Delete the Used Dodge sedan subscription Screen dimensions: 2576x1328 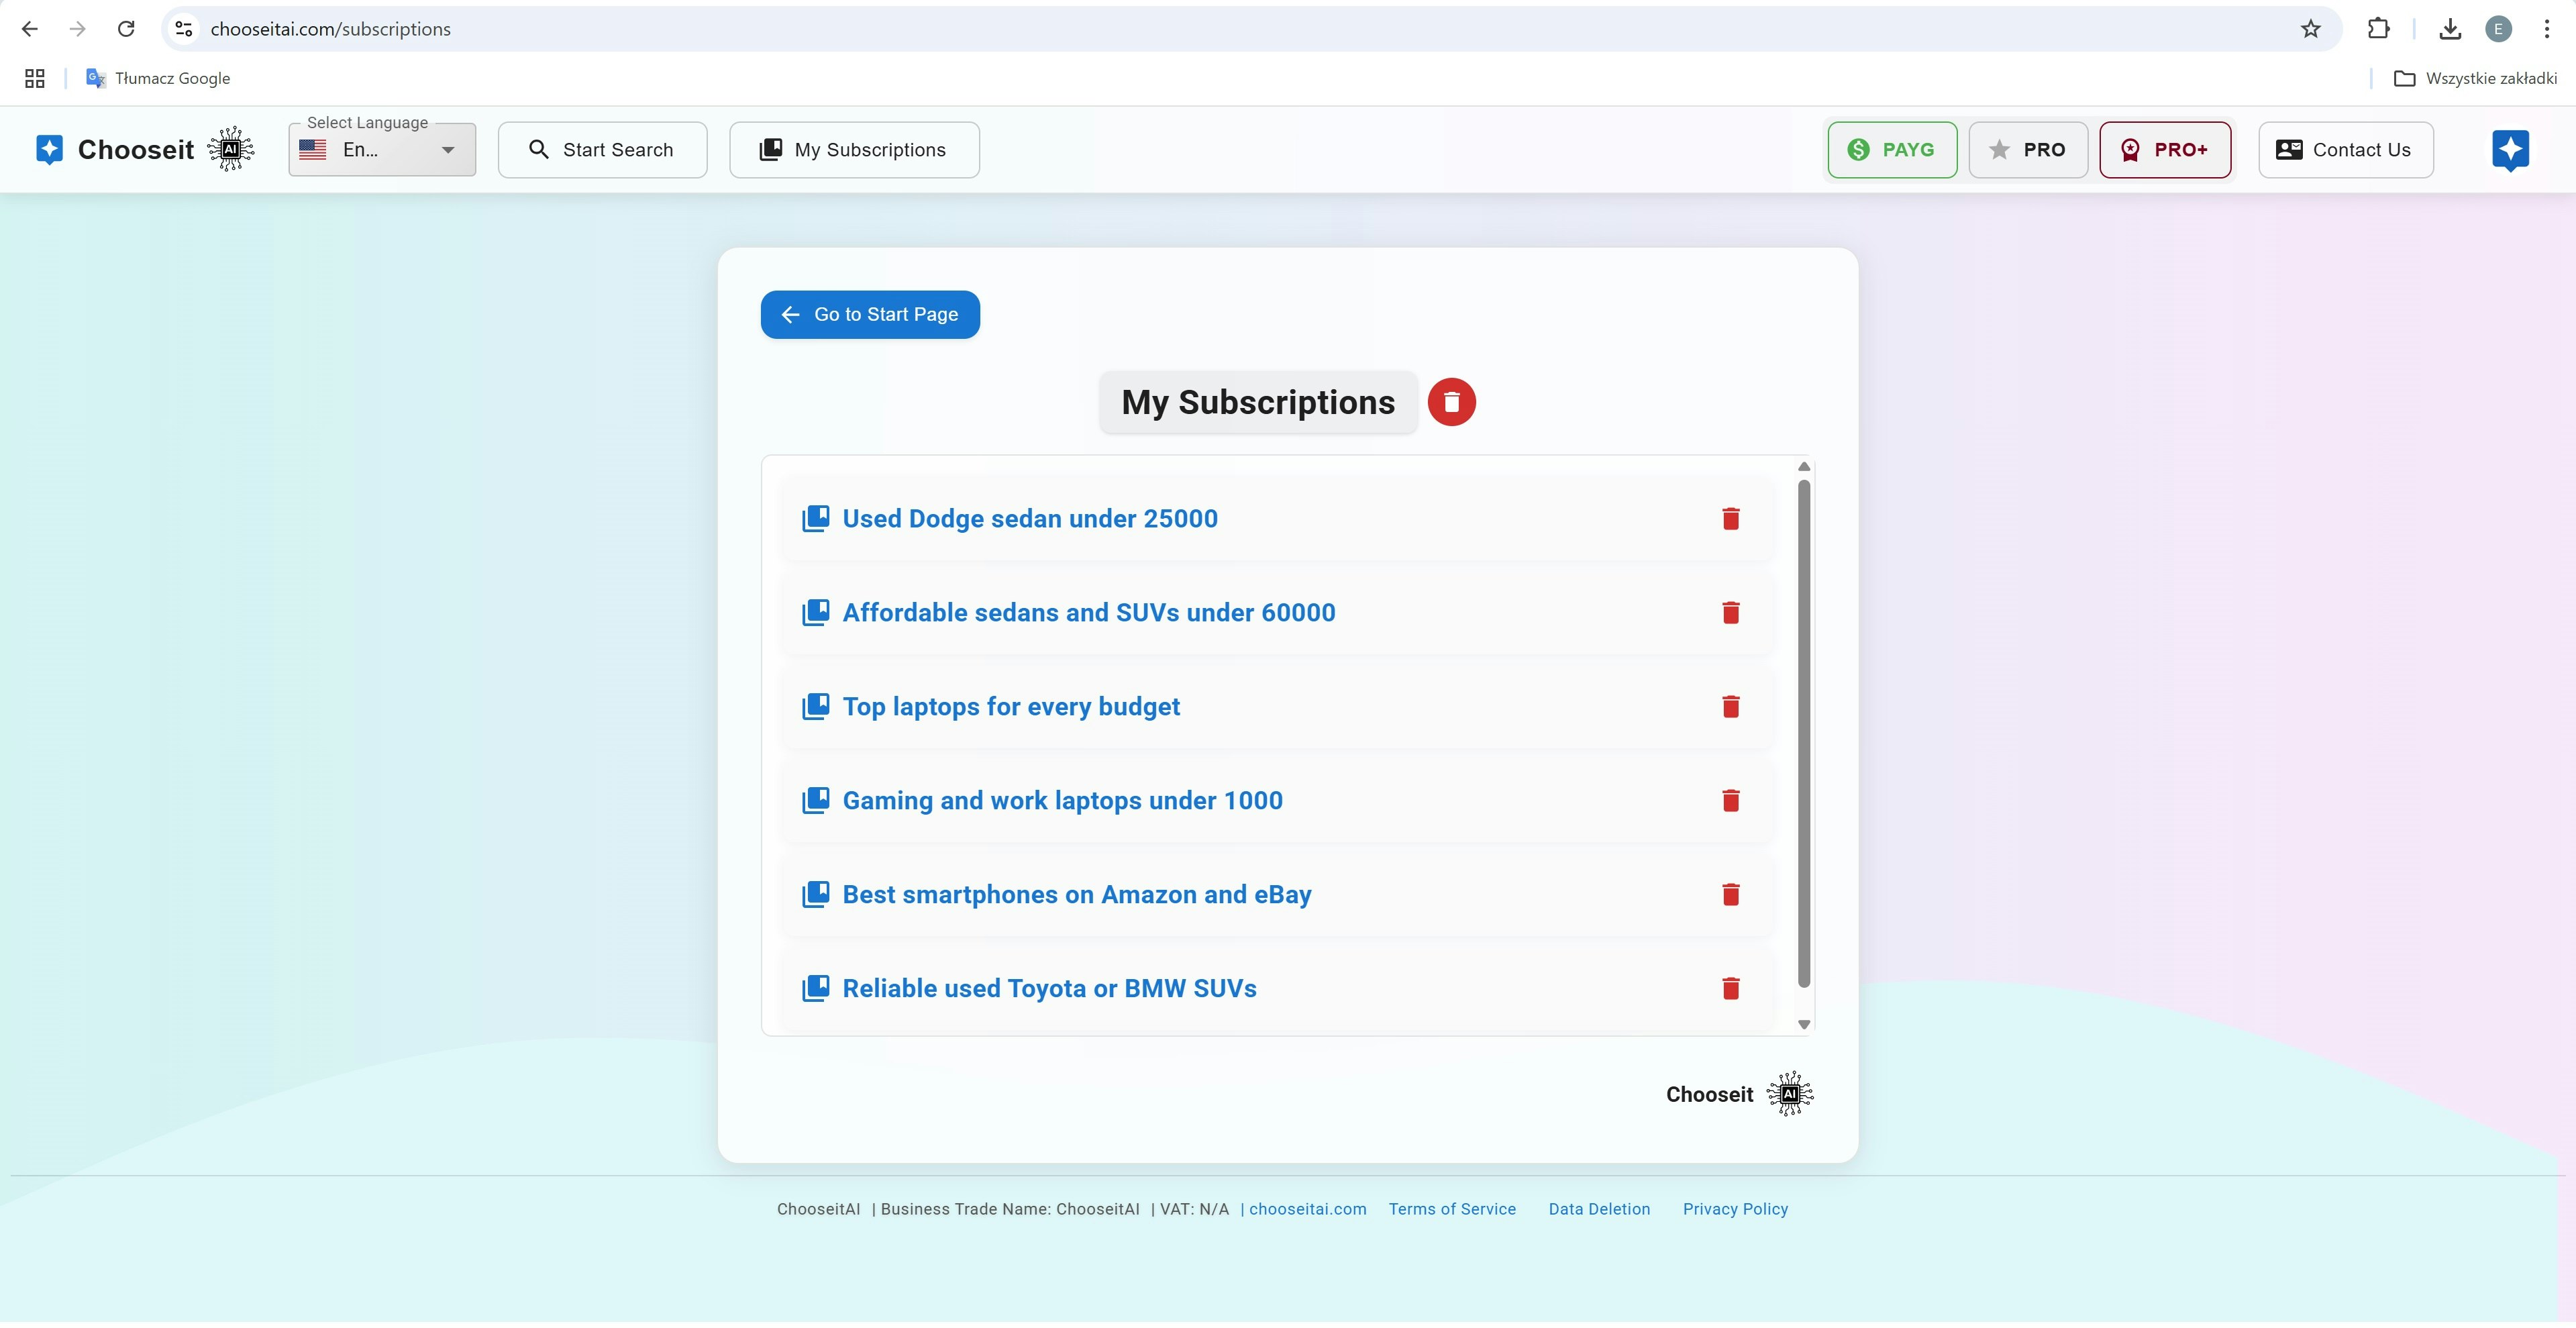1730,519
